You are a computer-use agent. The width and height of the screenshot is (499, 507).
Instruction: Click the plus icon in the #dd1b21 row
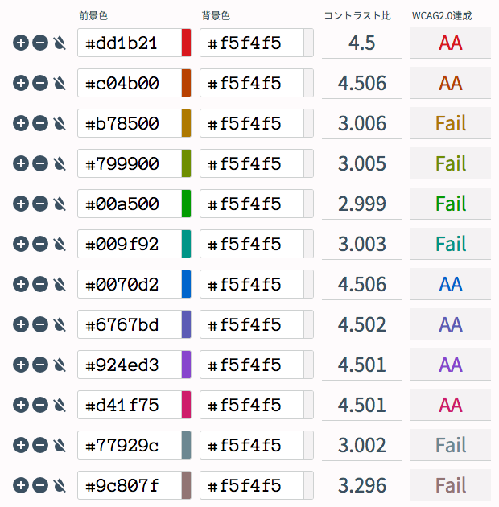click(x=21, y=43)
